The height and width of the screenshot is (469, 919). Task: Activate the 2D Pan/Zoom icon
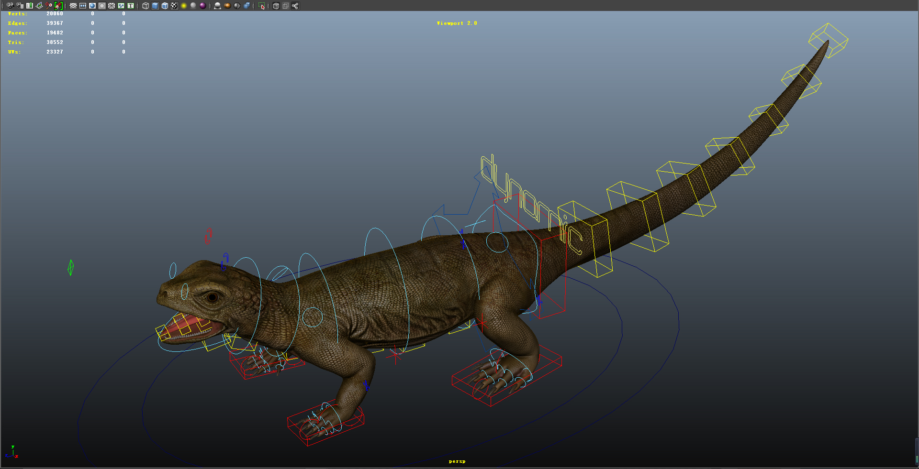[48, 6]
